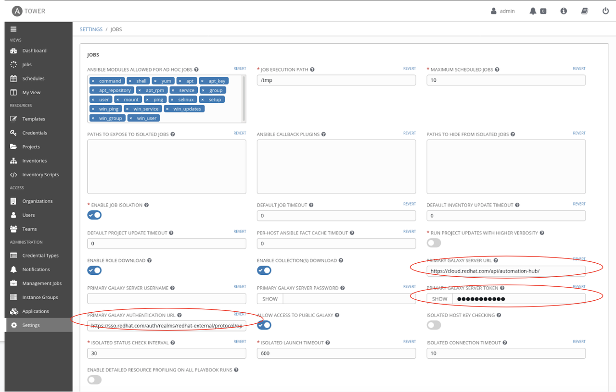The height and width of the screenshot is (392, 616).
Task: Click help icon next to Enable Job Isolation
Action: (x=147, y=205)
